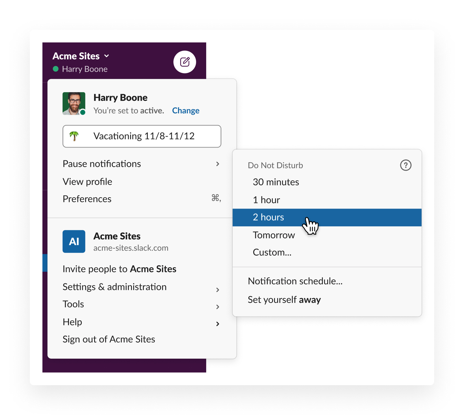Screen dimensions: 464x415
Task: Open the Help menu item
Action: click(x=142, y=322)
